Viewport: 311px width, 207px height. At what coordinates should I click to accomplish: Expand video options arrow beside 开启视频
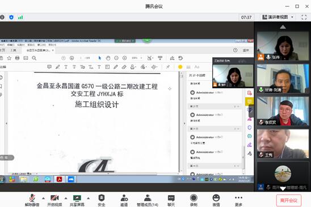click(x=66, y=198)
